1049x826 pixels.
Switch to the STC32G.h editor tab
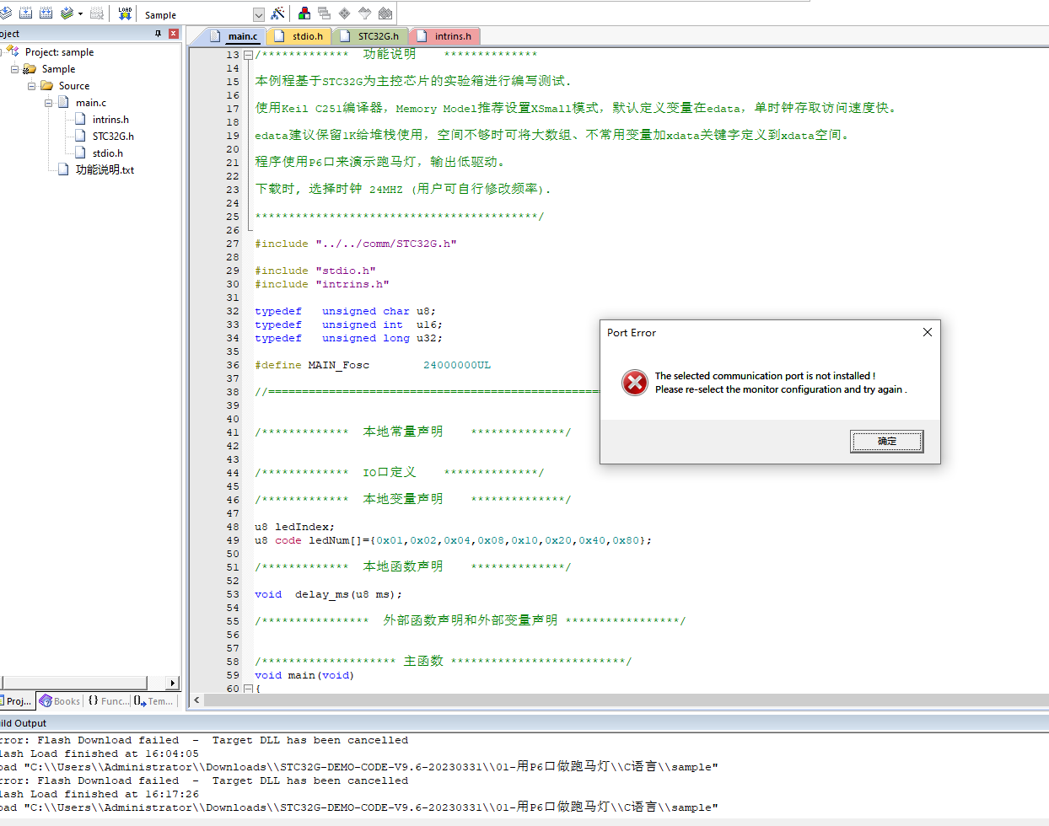coord(371,36)
